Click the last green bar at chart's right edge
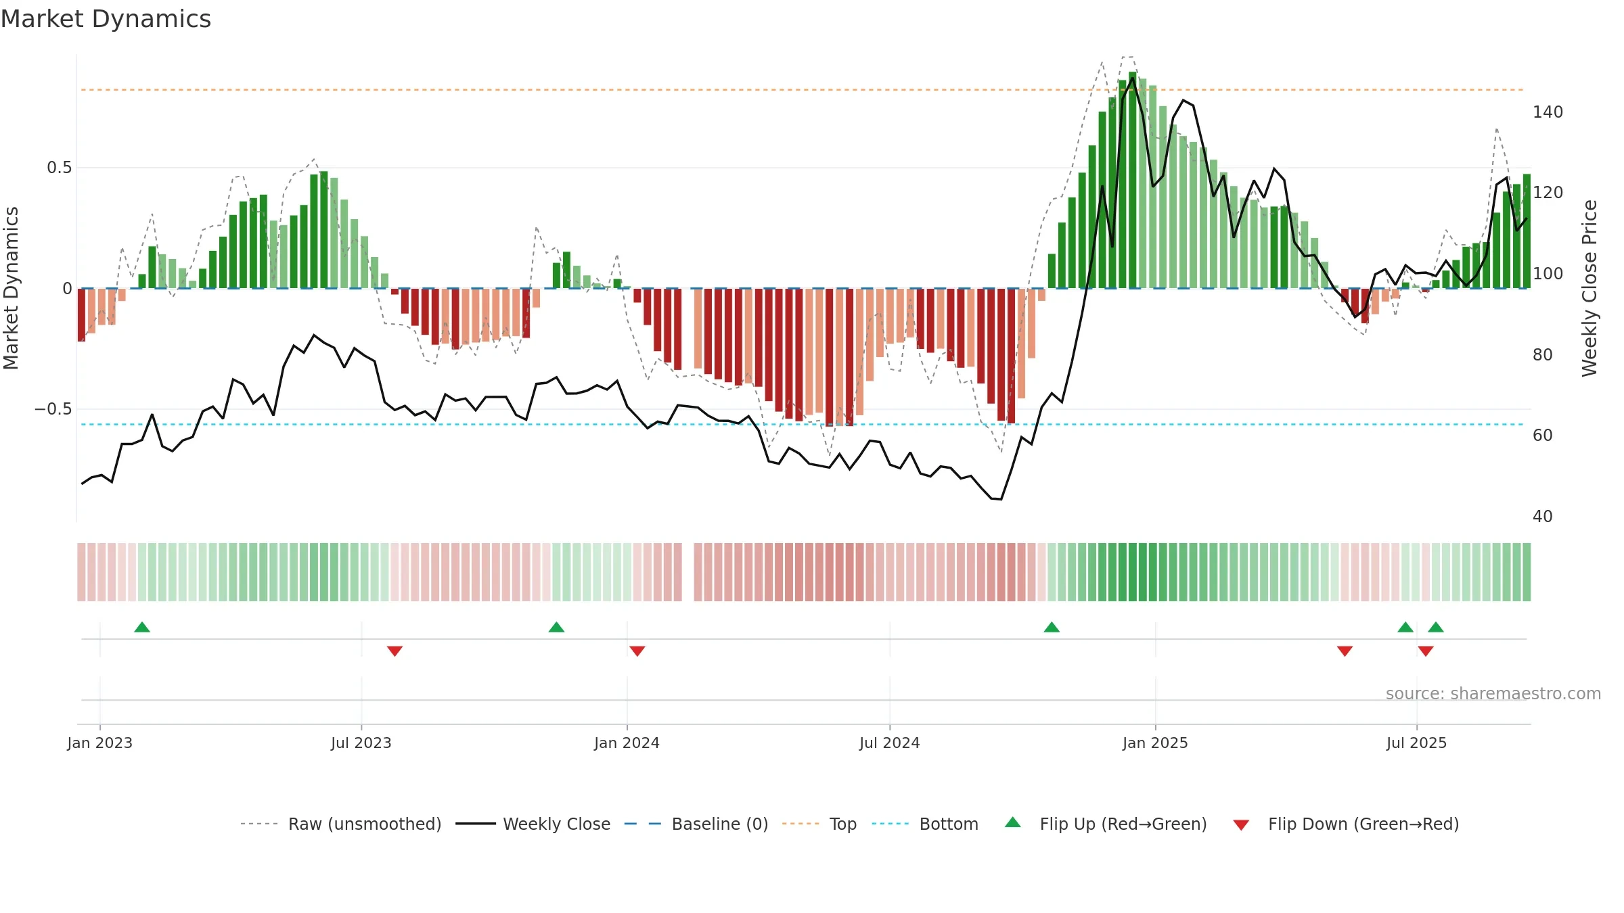The image size is (1624, 913). 1527,231
